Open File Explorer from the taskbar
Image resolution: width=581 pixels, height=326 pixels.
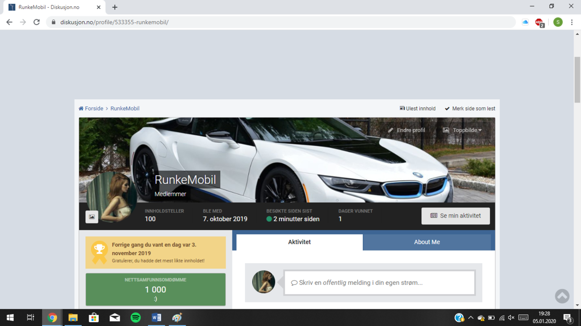[x=73, y=318]
